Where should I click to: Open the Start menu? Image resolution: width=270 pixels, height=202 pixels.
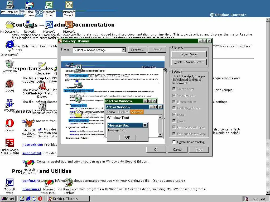(8, 199)
